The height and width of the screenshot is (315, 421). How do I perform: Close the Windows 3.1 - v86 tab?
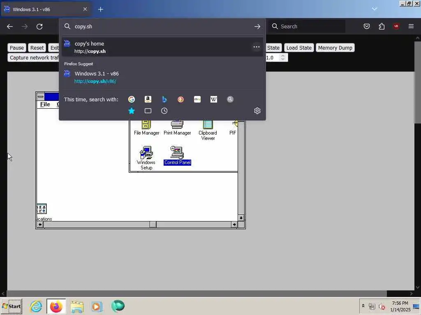(85, 9)
